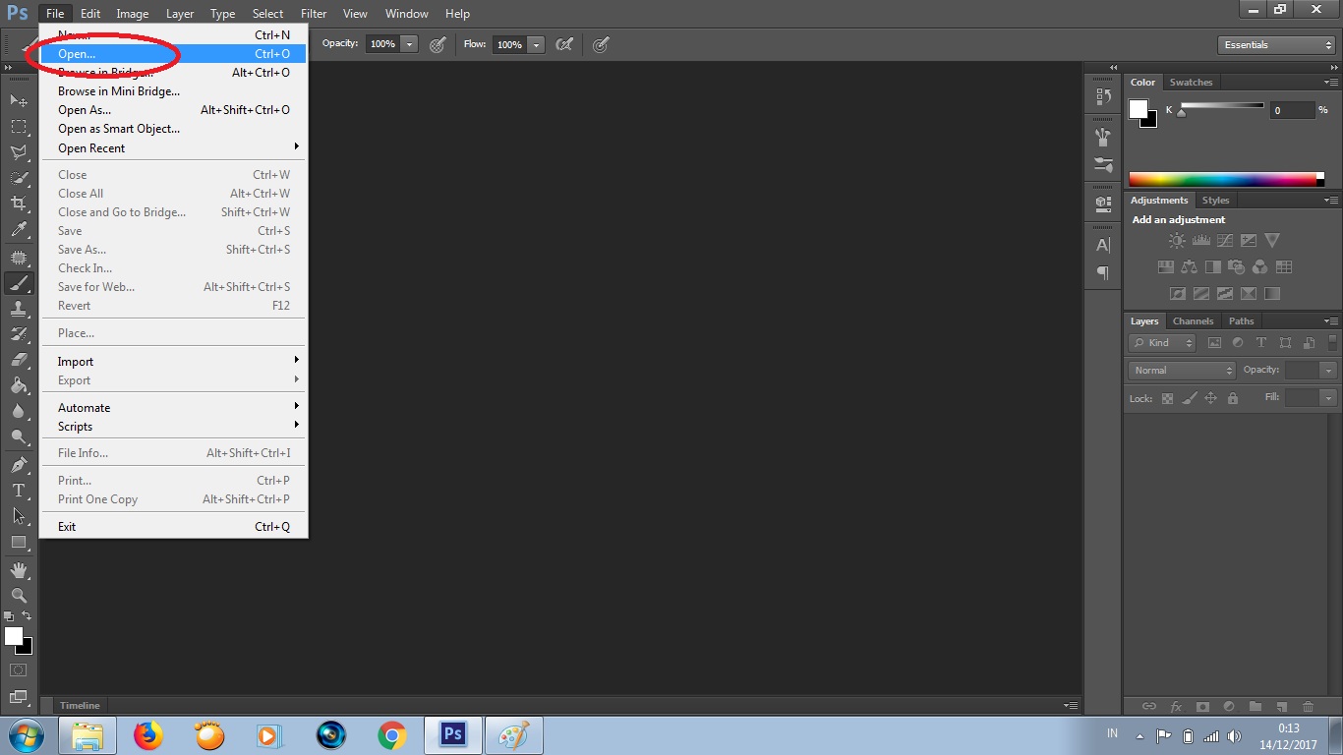Open the collapsed Paragraph panel icon
This screenshot has width=1343, height=755.
point(1103,272)
